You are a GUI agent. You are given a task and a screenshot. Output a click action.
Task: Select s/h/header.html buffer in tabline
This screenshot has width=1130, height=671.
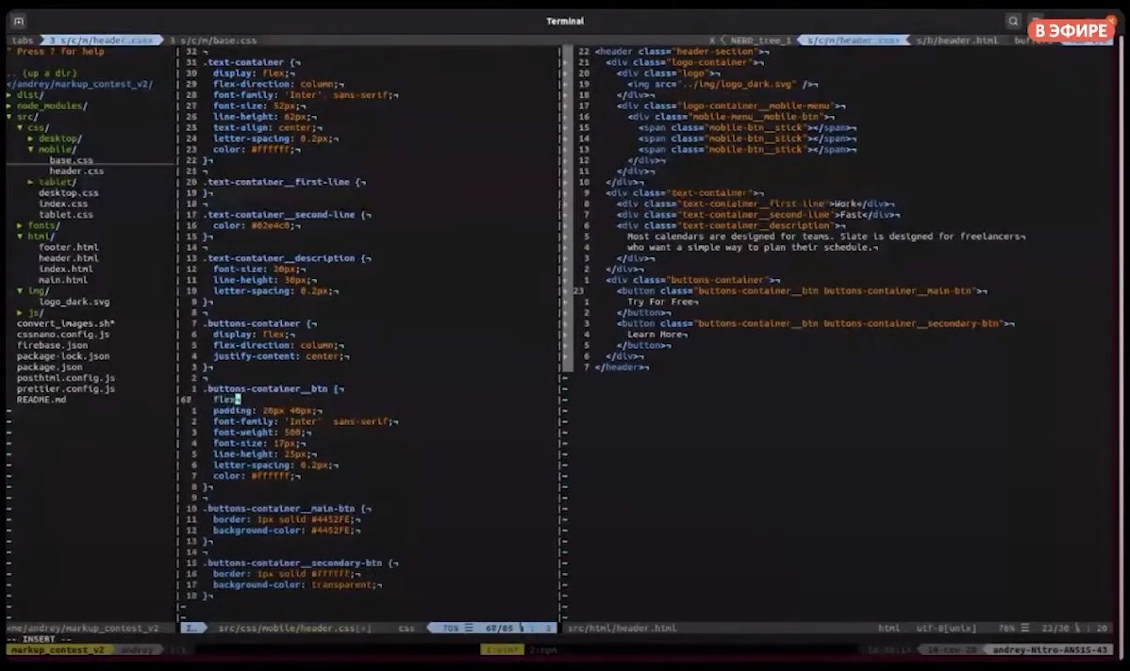pyautogui.click(x=957, y=41)
